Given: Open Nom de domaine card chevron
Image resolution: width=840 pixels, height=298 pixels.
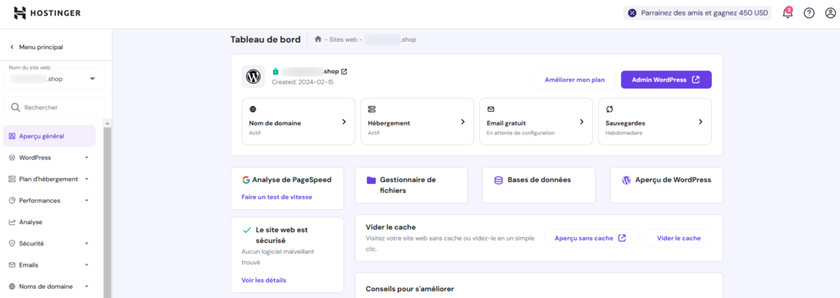Looking at the screenshot, I should (x=344, y=122).
